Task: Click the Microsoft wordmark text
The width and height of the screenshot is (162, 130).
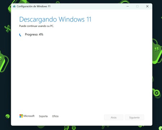Action: [x=29, y=116]
